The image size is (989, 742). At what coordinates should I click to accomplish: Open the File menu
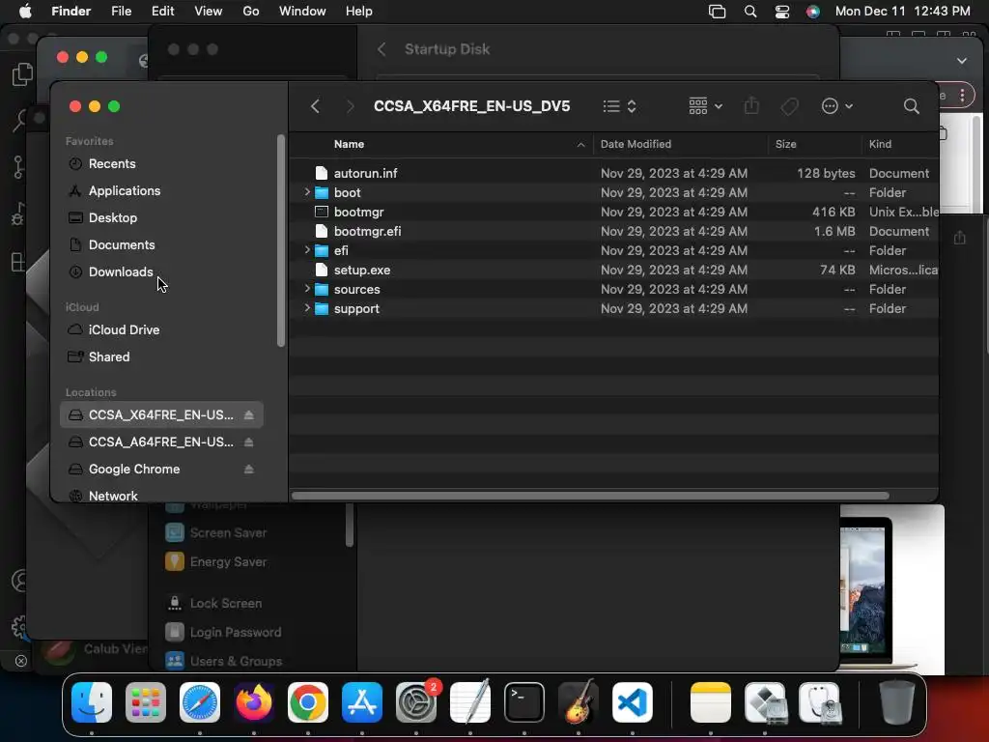121,11
